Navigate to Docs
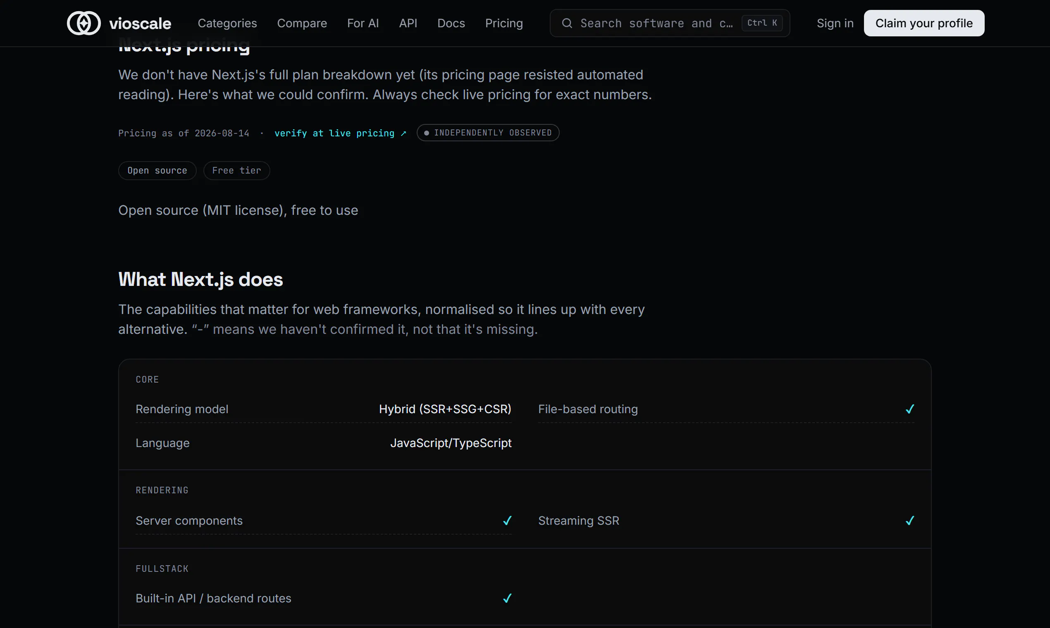 (x=451, y=23)
